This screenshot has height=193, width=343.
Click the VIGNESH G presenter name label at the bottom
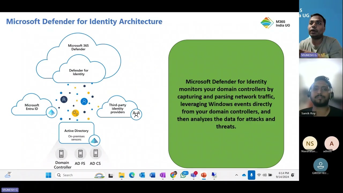tap(10, 190)
